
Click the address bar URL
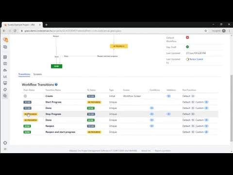73,31
